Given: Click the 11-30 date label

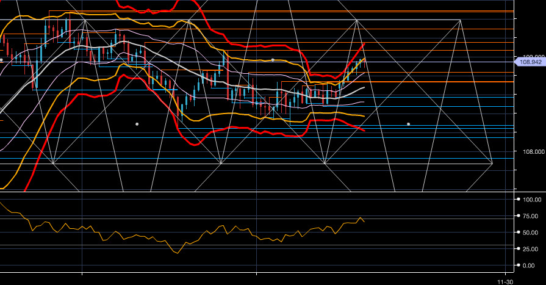Looking at the screenshot, I should (x=505, y=281).
